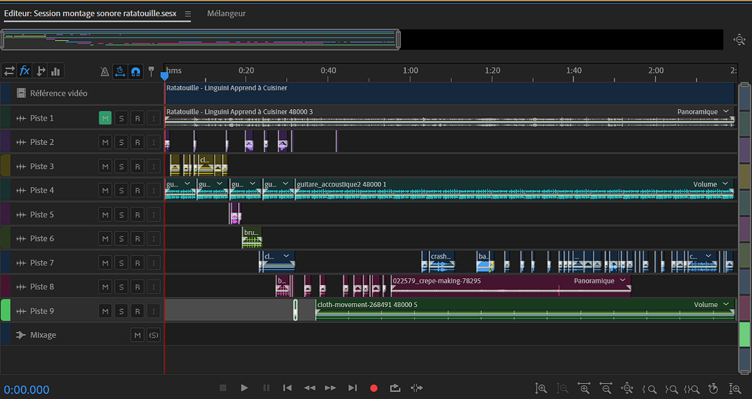Click the zoom-to-fit icon at top right
The width and height of the screenshot is (752, 399).
(739, 40)
